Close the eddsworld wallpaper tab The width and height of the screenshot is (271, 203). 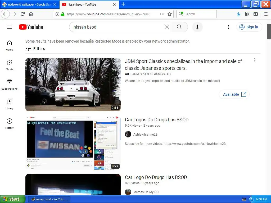[55, 4]
